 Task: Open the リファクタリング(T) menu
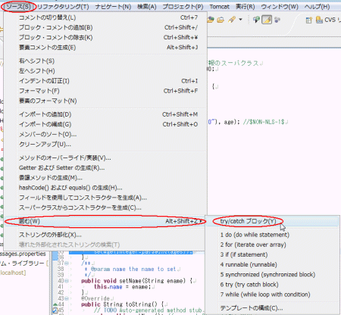point(63,7)
